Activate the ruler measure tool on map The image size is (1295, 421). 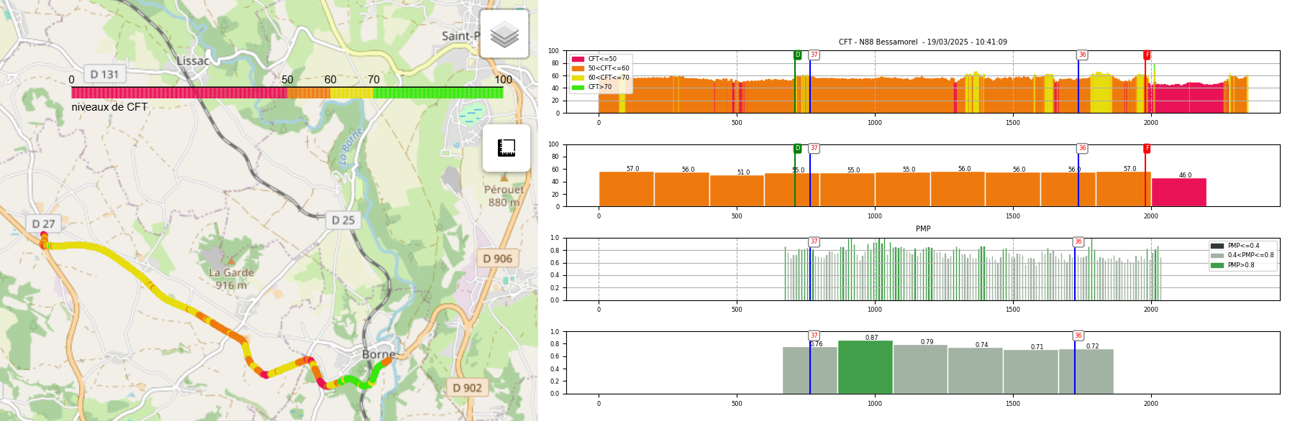point(506,148)
